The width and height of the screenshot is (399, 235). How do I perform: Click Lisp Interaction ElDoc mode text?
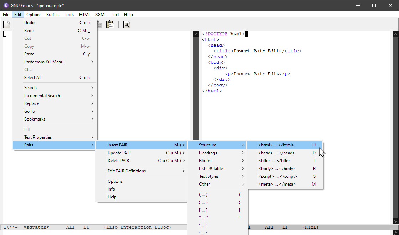tap(138, 227)
